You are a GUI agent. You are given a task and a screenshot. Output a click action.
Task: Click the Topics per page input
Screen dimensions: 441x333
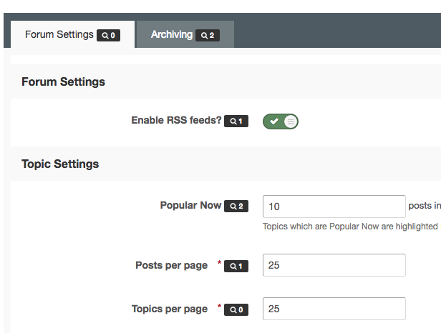[334, 309]
